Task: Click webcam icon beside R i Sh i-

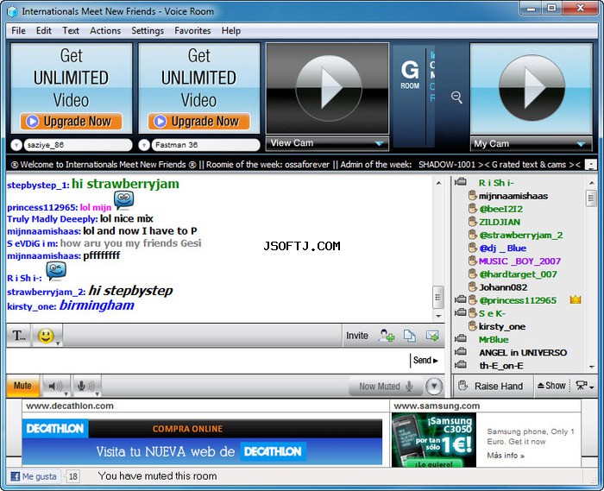Action: (460, 182)
